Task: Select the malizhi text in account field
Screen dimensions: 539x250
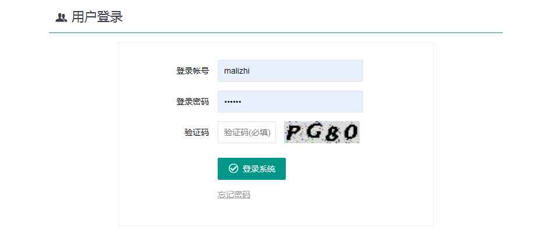Action: (x=237, y=71)
